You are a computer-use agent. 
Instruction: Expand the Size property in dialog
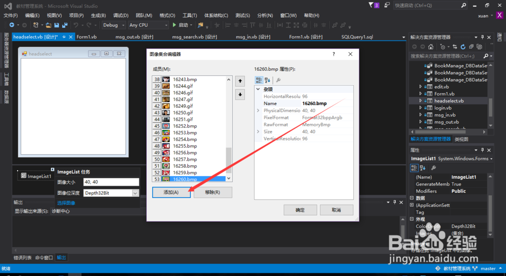(x=258, y=131)
